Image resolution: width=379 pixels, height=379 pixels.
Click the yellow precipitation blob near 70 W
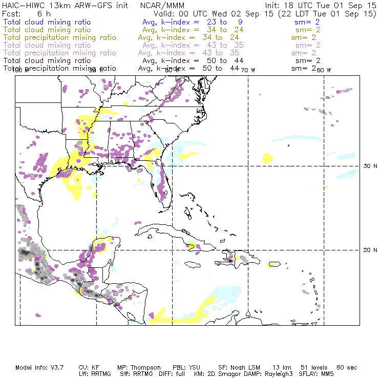(x=267, y=158)
